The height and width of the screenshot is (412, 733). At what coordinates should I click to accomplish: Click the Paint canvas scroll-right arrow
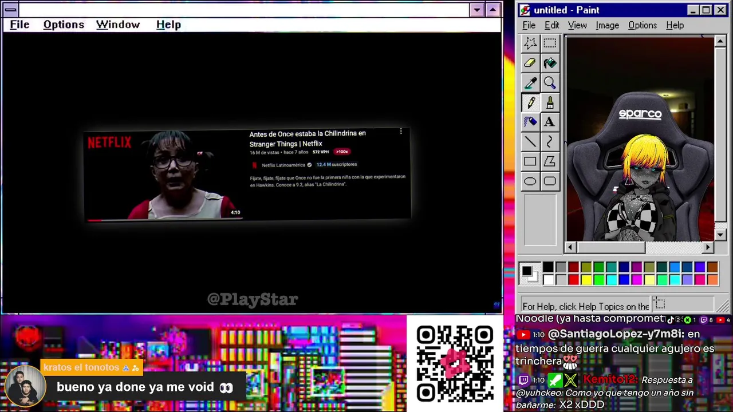708,247
